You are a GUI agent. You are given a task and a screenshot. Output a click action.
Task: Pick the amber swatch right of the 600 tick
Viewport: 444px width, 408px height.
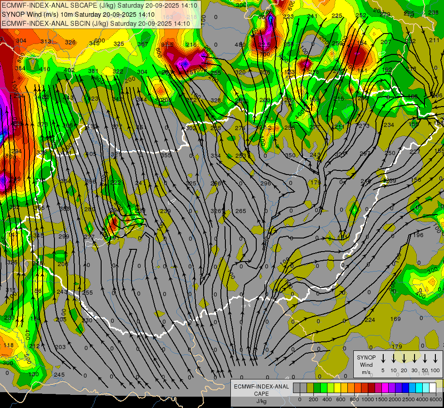[x=344, y=388]
